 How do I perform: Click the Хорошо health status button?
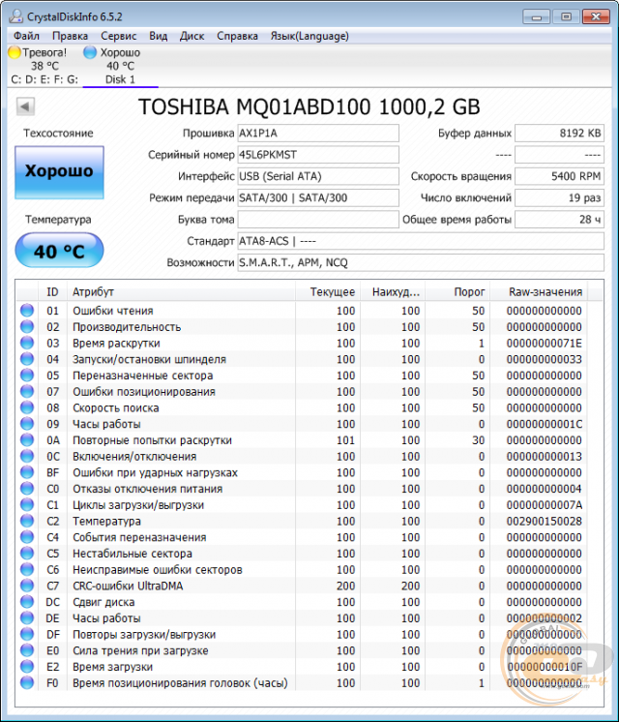point(59,172)
